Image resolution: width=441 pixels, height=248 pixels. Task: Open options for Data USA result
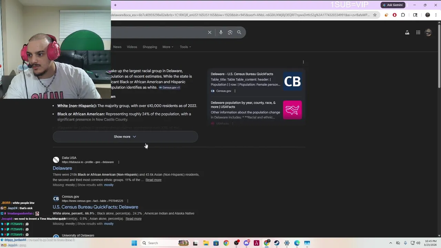point(119,162)
